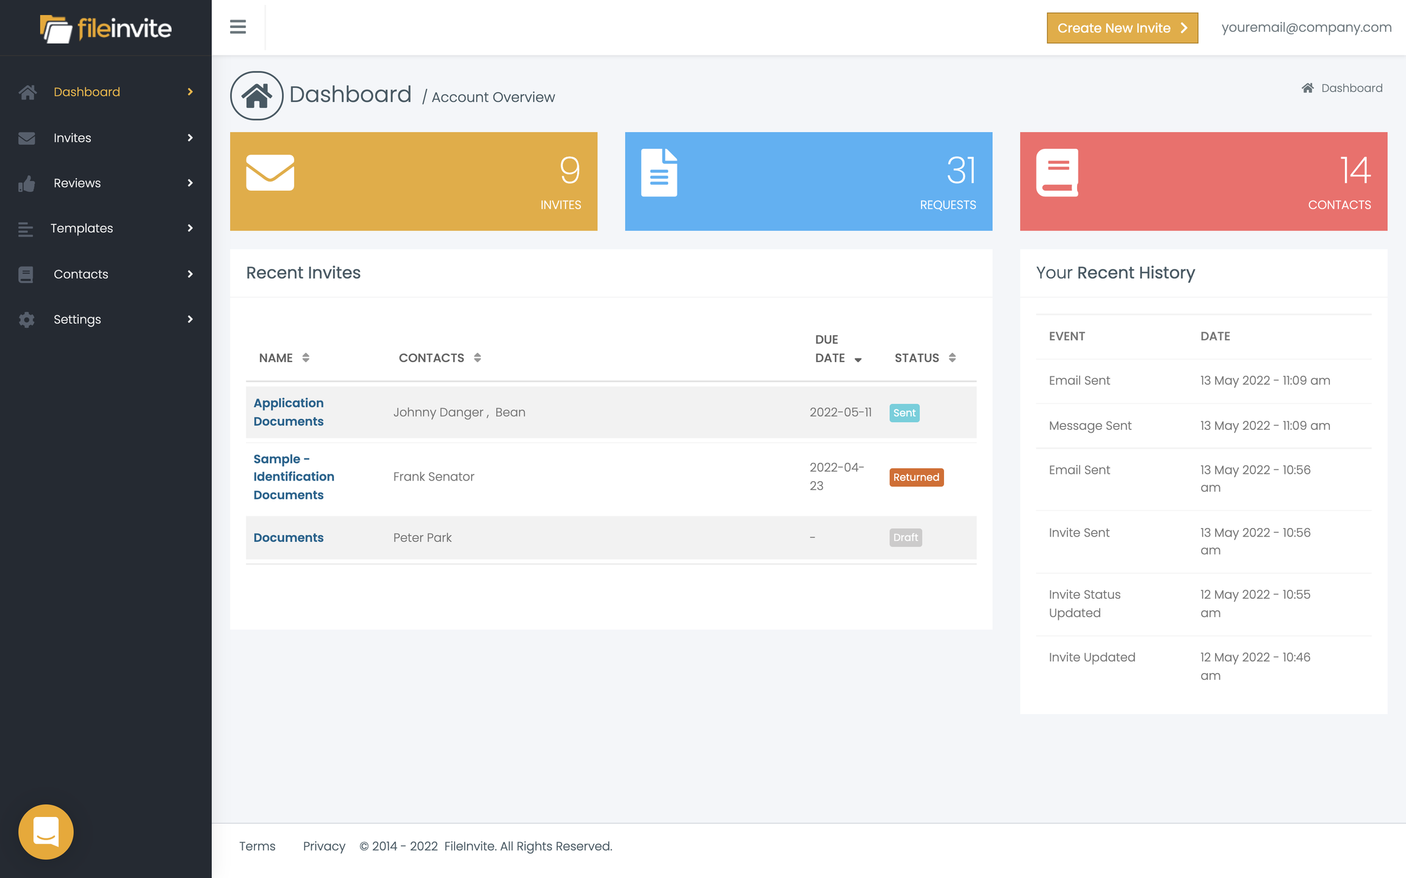Image resolution: width=1406 pixels, height=878 pixels.
Task: Open Contacts in the sidebar menu
Action: click(x=81, y=274)
